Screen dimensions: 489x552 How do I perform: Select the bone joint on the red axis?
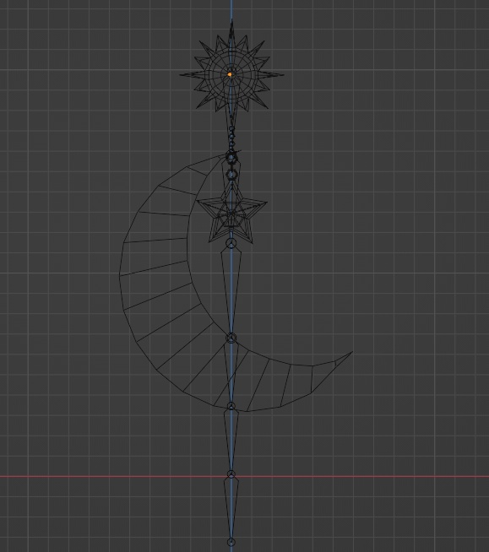click(231, 474)
